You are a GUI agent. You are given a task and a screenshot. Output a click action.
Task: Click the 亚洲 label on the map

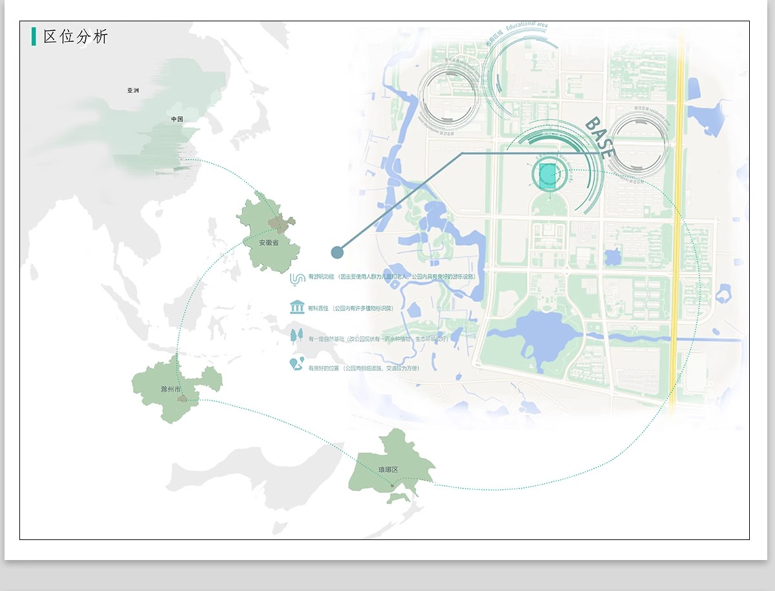[133, 91]
